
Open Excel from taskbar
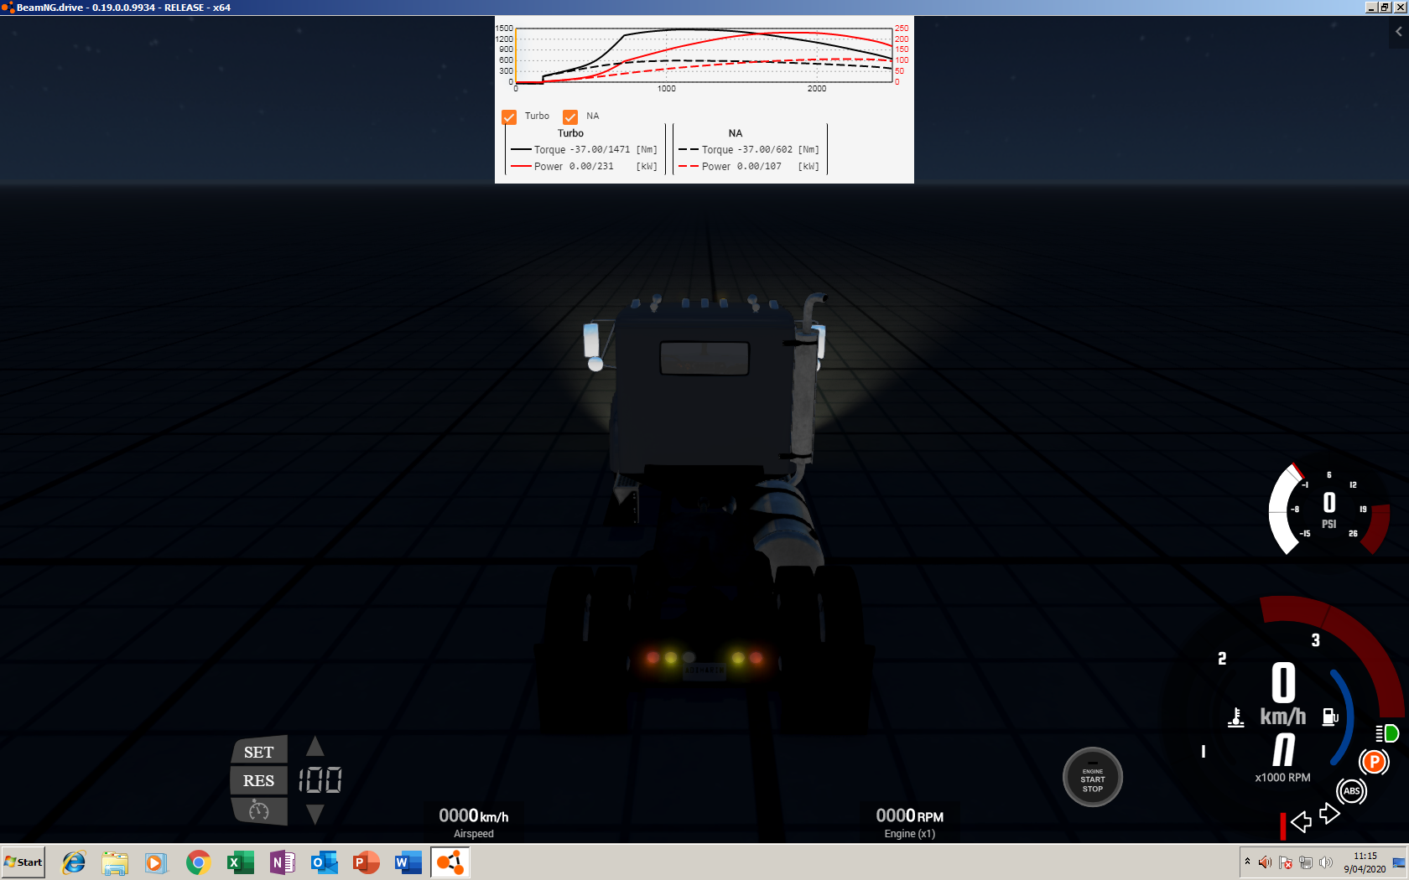tap(241, 862)
